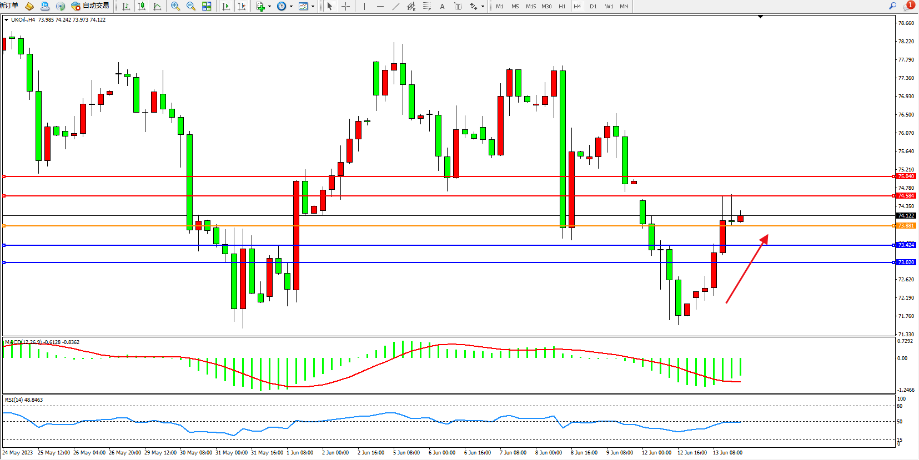Expand the periodicity clock dropdown arrow

(292, 7)
